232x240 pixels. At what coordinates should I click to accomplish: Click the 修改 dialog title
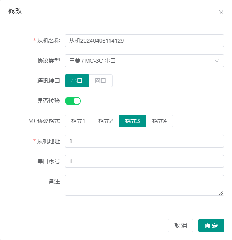click(x=15, y=11)
